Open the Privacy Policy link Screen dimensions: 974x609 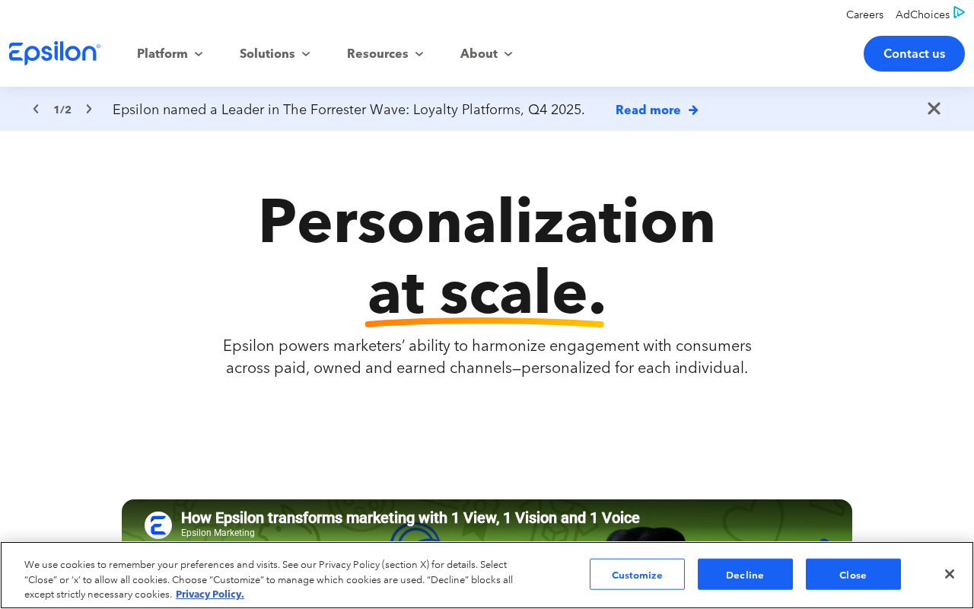(x=210, y=595)
